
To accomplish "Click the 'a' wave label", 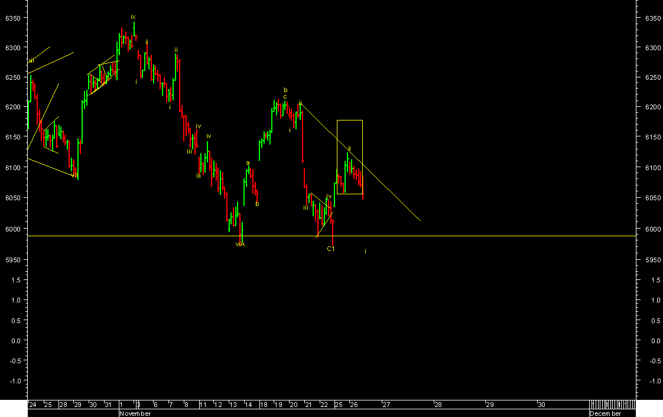I will tap(248, 163).
